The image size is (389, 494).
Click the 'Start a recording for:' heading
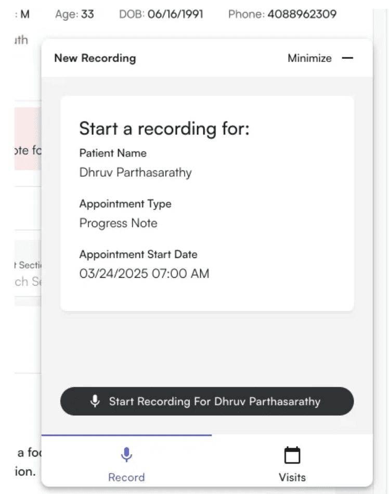pyautogui.click(x=164, y=129)
